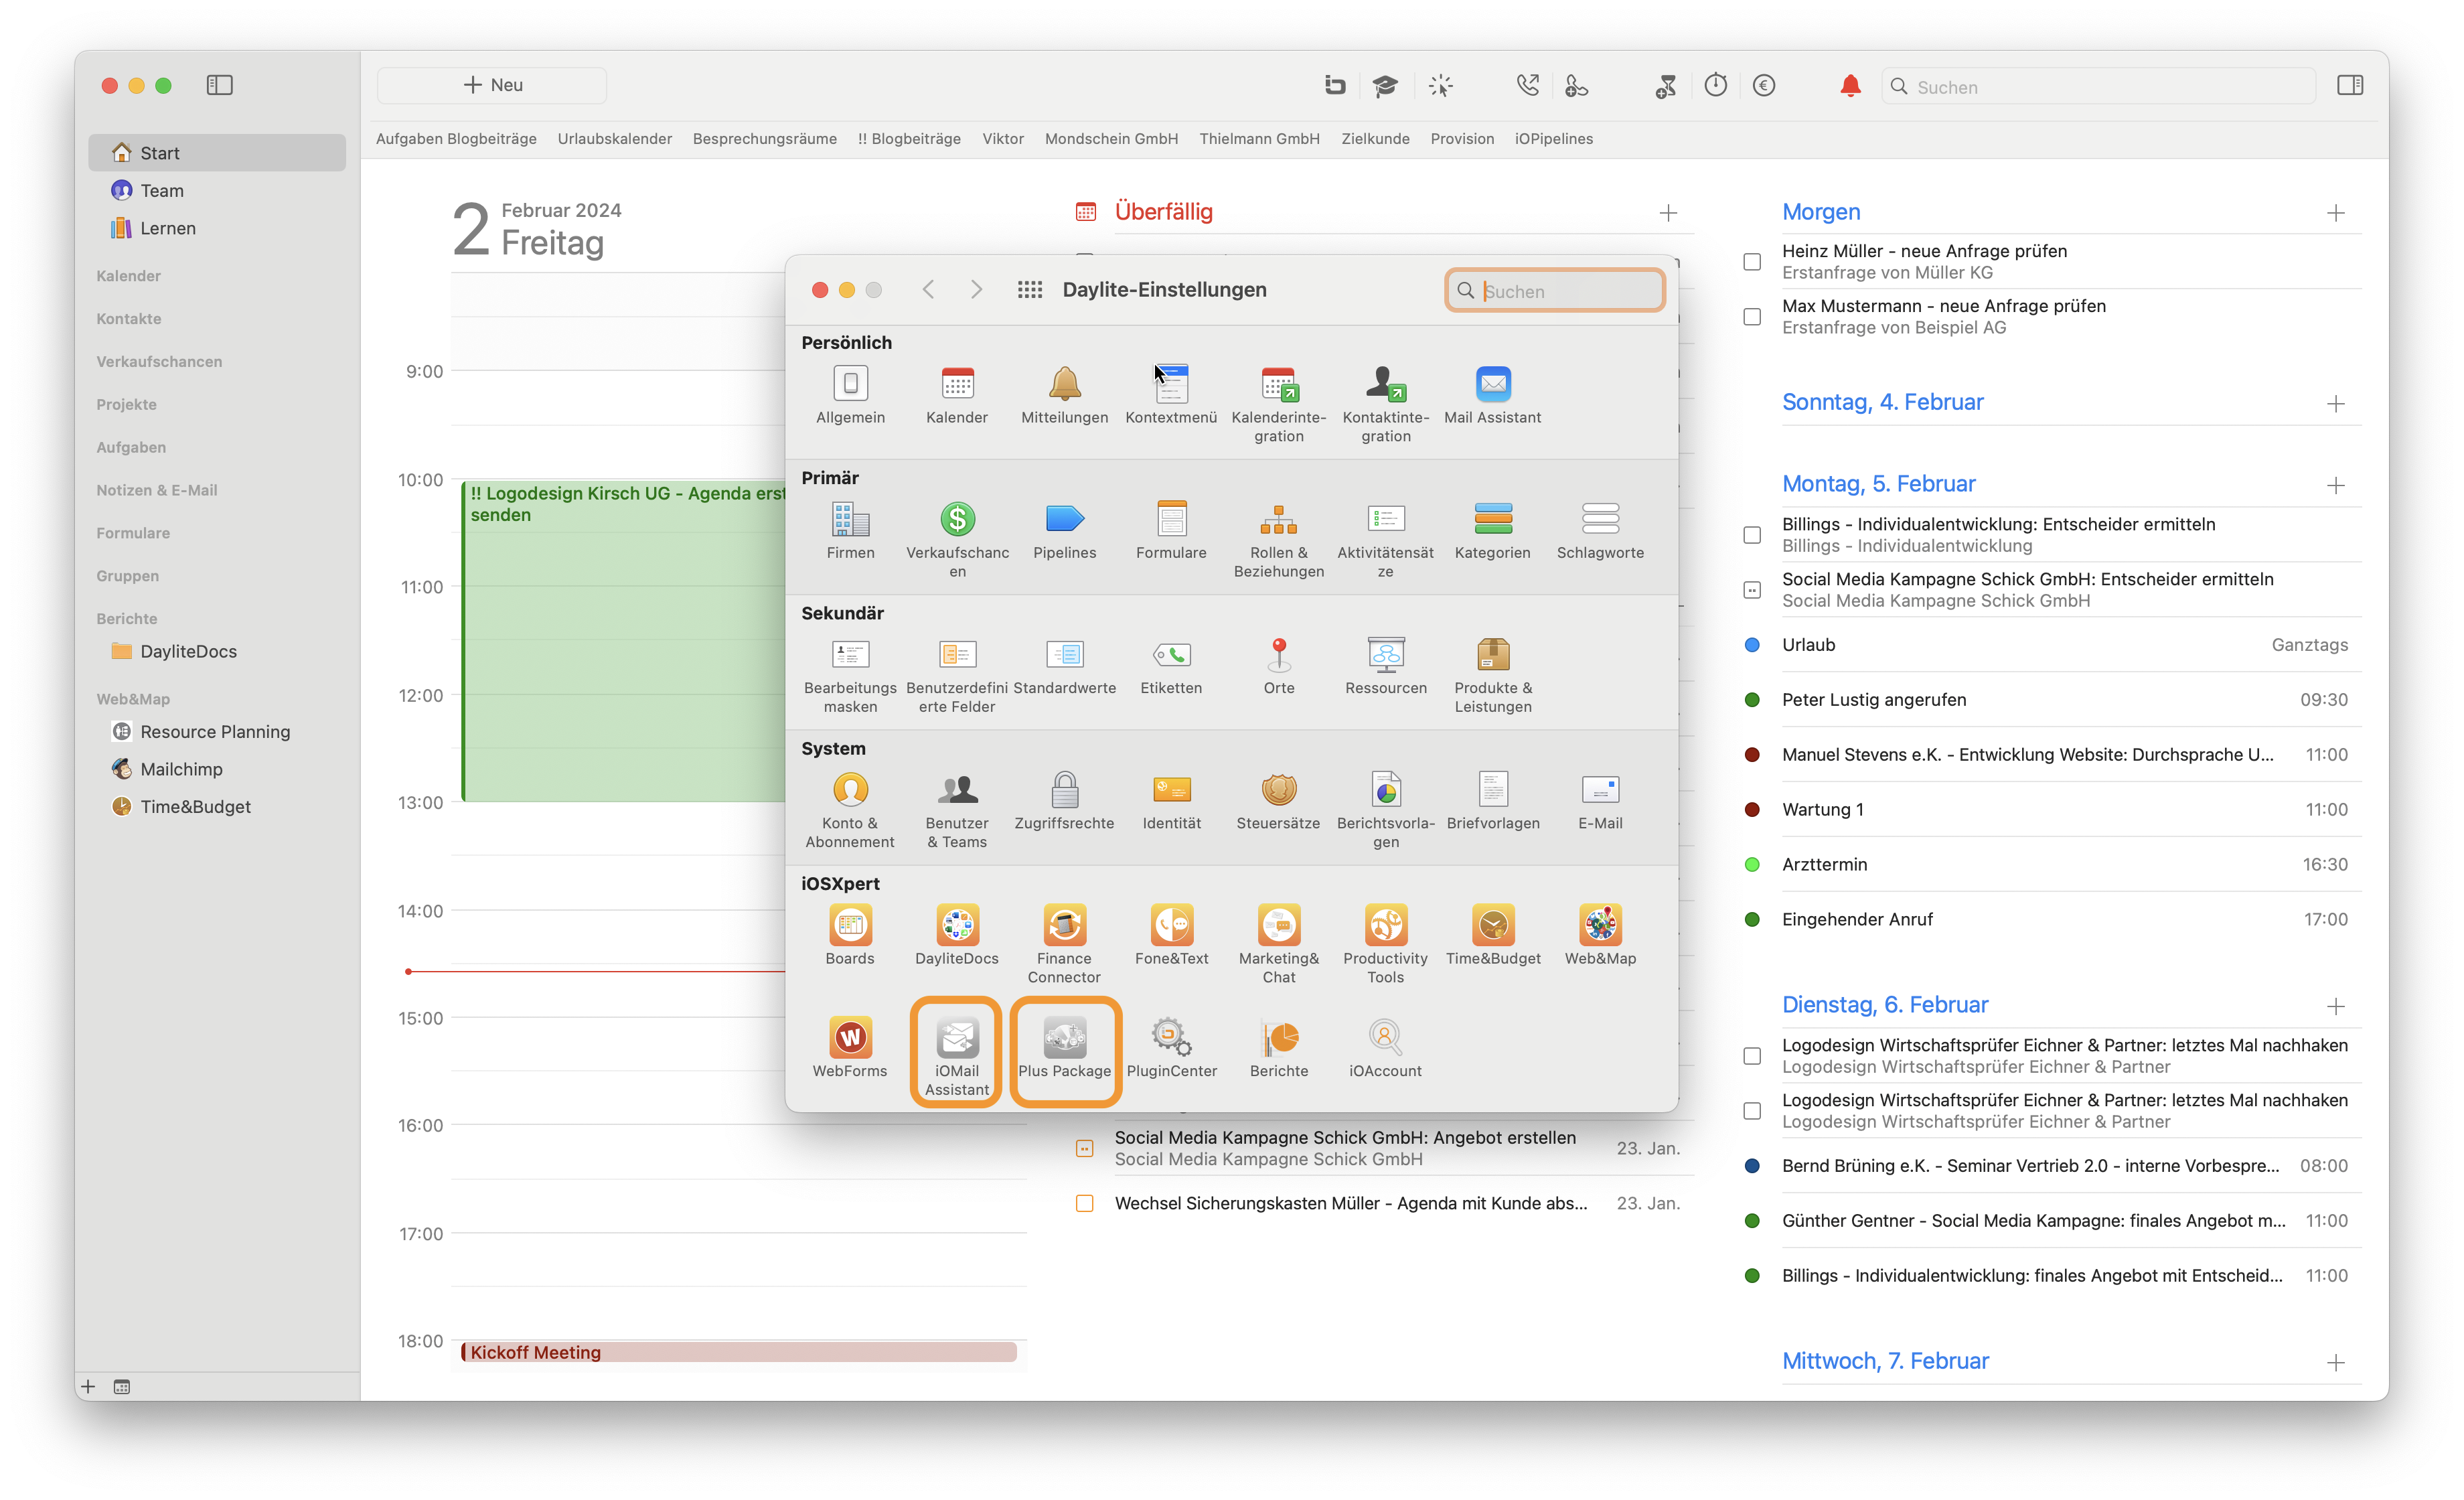
Task: Expand the Aufgaben sidebar section
Action: tap(131, 448)
